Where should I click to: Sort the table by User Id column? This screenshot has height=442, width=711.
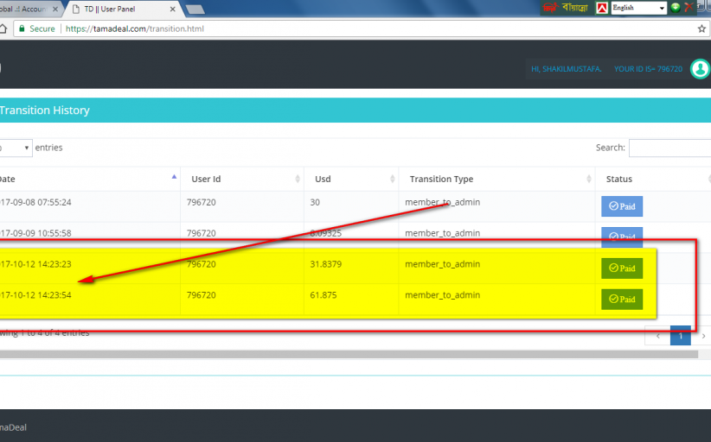tap(240, 179)
